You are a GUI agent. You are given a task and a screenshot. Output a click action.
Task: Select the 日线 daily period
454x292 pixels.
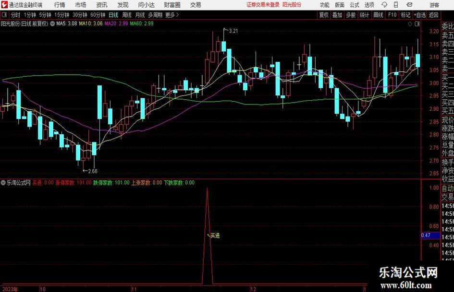113,15
